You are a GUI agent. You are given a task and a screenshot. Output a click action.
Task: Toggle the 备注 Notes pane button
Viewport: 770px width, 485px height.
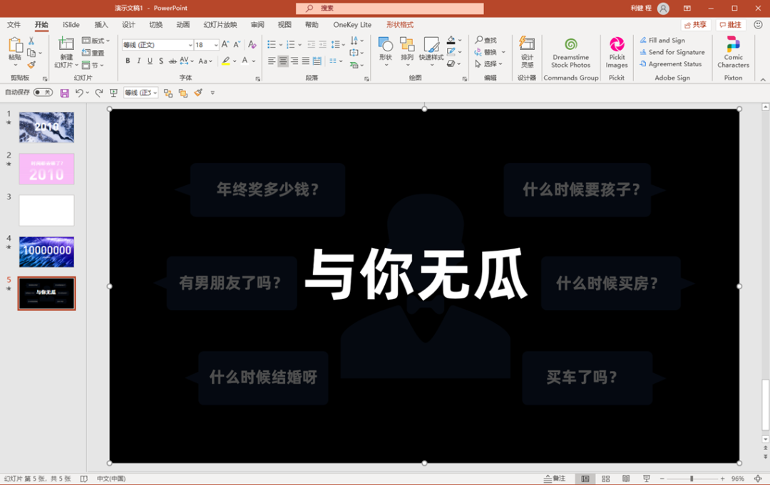coord(555,479)
